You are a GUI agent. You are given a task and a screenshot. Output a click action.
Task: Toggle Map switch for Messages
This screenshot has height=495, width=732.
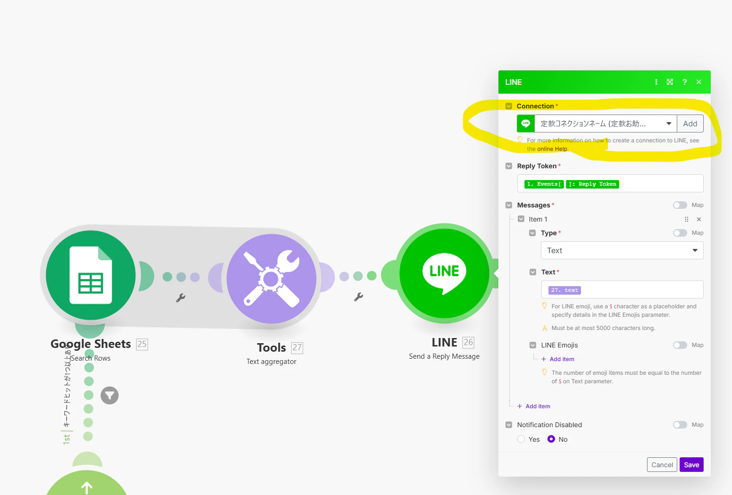680,205
